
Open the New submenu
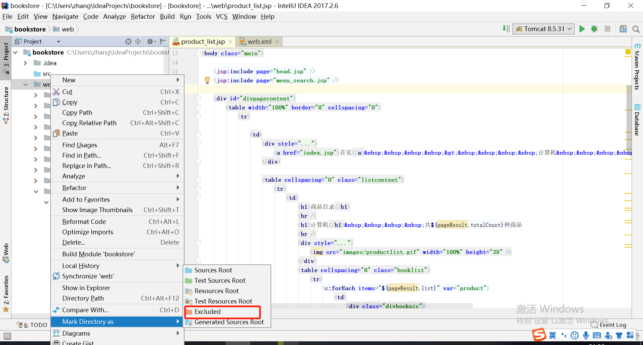[x=117, y=80]
